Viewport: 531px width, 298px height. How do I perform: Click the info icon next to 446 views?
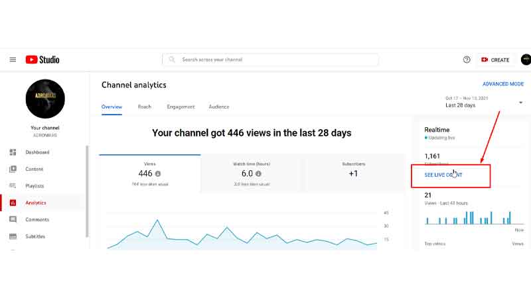[158, 174]
